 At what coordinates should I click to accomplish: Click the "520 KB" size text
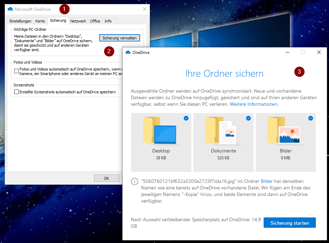pyautogui.click(x=223, y=158)
